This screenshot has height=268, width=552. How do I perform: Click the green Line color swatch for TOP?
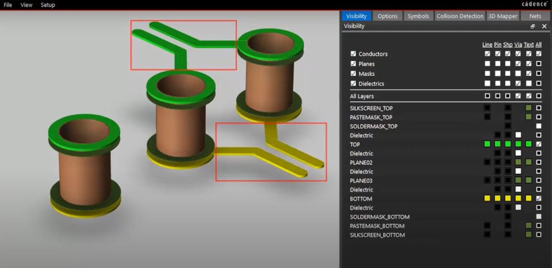click(487, 143)
